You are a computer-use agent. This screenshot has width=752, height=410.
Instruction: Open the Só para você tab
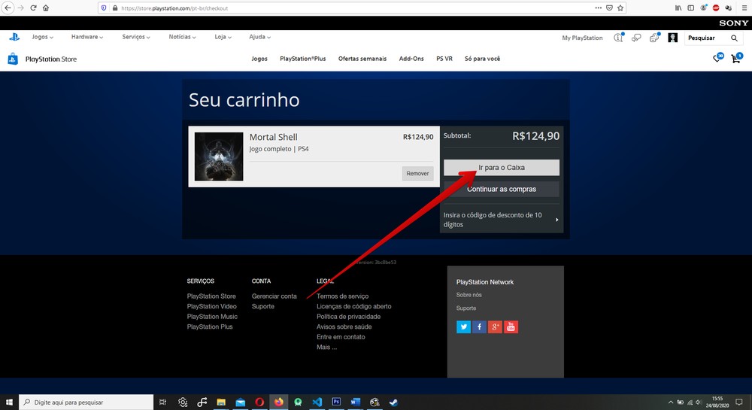(x=483, y=59)
